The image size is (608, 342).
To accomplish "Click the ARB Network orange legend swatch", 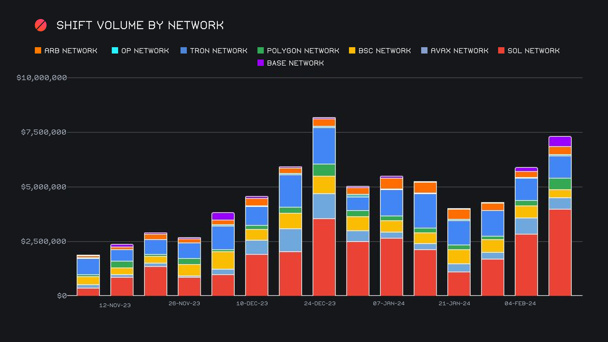I will click(x=38, y=51).
